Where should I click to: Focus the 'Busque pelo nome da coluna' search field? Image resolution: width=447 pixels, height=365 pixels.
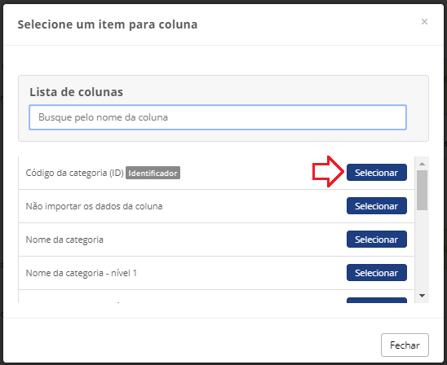(x=218, y=117)
